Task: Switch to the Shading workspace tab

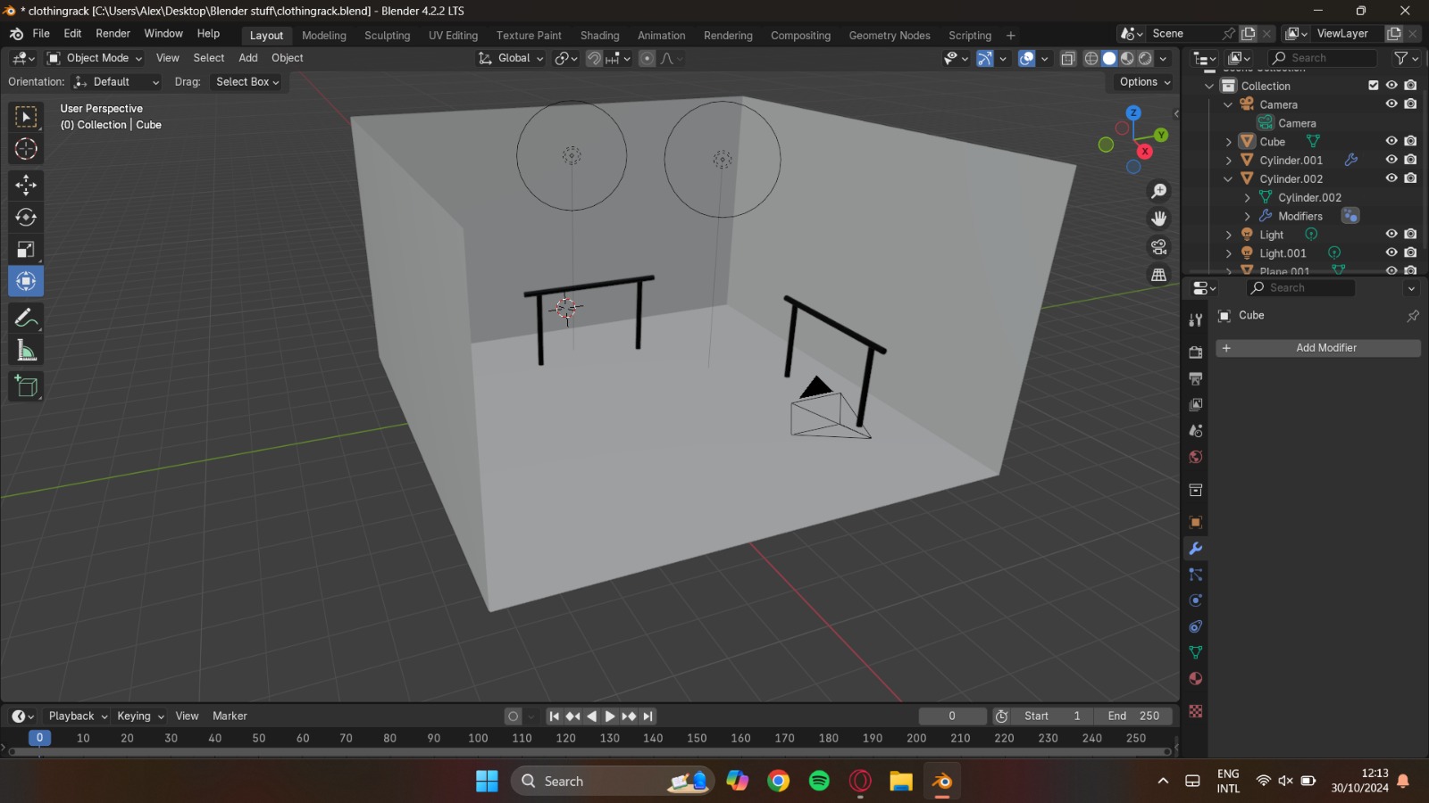Action: pyautogui.click(x=599, y=36)
